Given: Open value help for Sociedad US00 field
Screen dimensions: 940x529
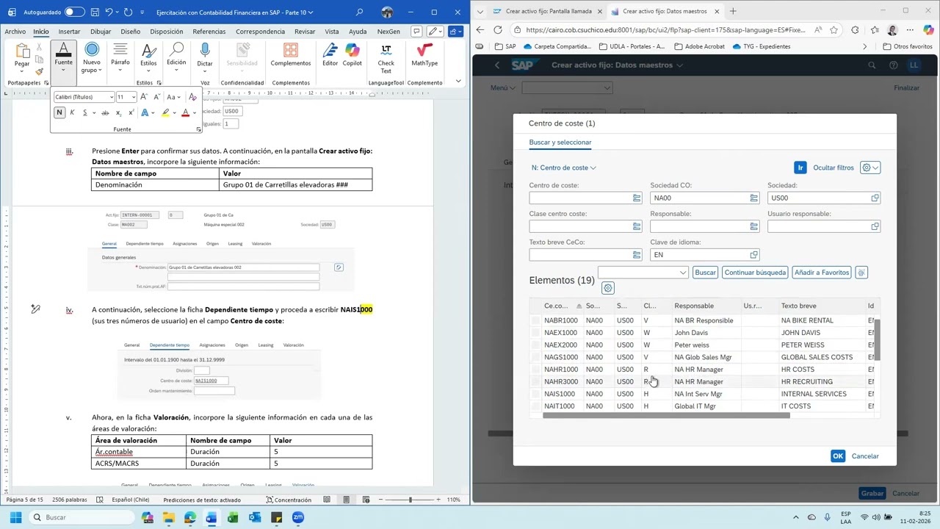Looking at the screenshot, I should click(x=875, y=198).
